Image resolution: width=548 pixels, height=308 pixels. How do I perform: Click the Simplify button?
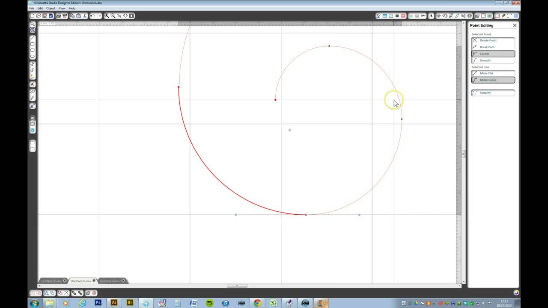[493, 93]
